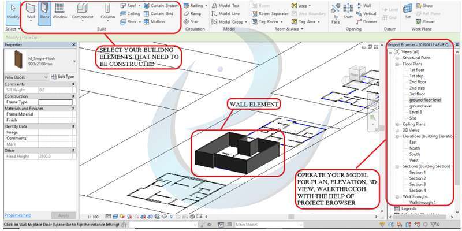Click Show work plane
The width and height of the screenshot is (462, 231).
pos(424,6)
